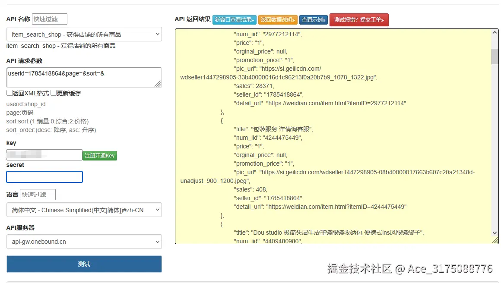501x283 pixels.
Task: Click the orange 返回数据说明 button
Action: coord(278,20)
